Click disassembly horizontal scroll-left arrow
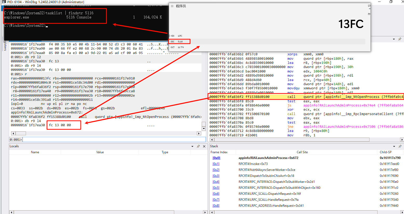 pyautogui.click(x=212, y=140)
